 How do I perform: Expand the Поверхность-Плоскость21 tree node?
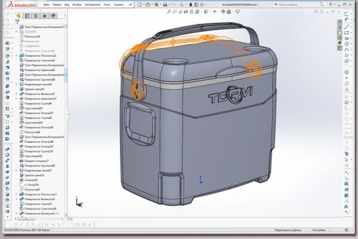click(16, 56)
